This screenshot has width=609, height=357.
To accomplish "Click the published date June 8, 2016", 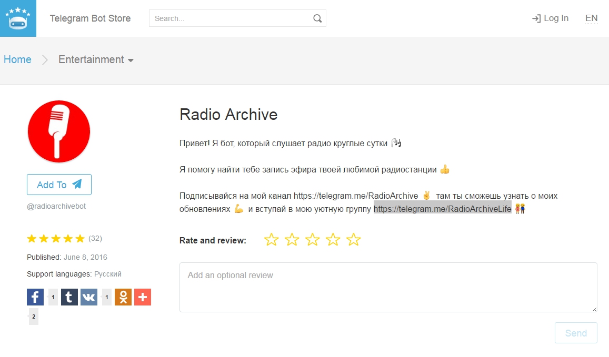I will point(85,257).
